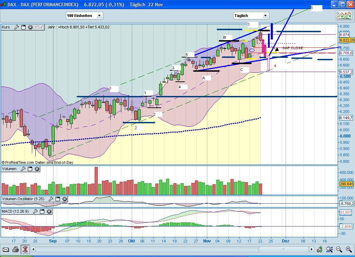The image size is (355, 257).
Task: Click Jahr Hoch/Tief information text
Action: click(79, 27)
